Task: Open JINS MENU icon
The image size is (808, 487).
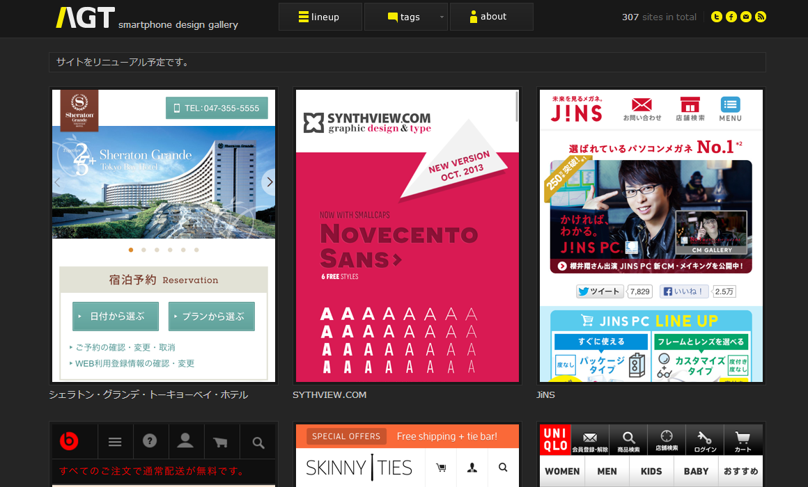Action: [730, 109]
